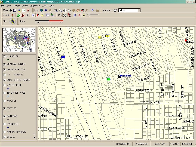Click the red eraser icon in View toolbar
The height and width of the screenshot is (147, 196).
(28, 10)
